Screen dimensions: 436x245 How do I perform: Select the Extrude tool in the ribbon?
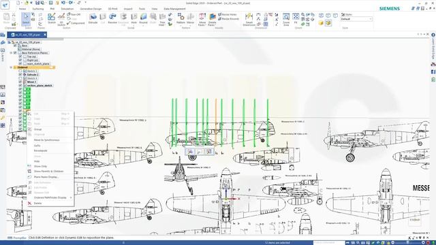[x=93, y=18]
